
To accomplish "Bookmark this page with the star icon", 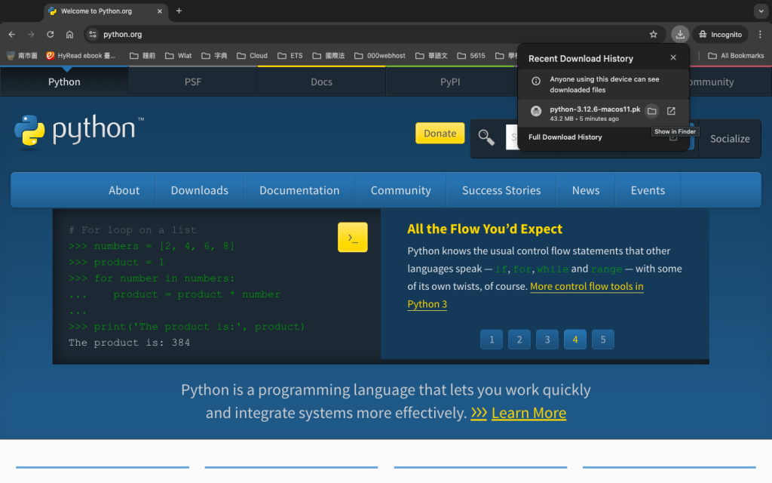I will tap(654, 34).
